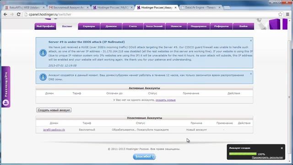
Task: Click the Активные Аккаунты header
Action: [144, 88]
